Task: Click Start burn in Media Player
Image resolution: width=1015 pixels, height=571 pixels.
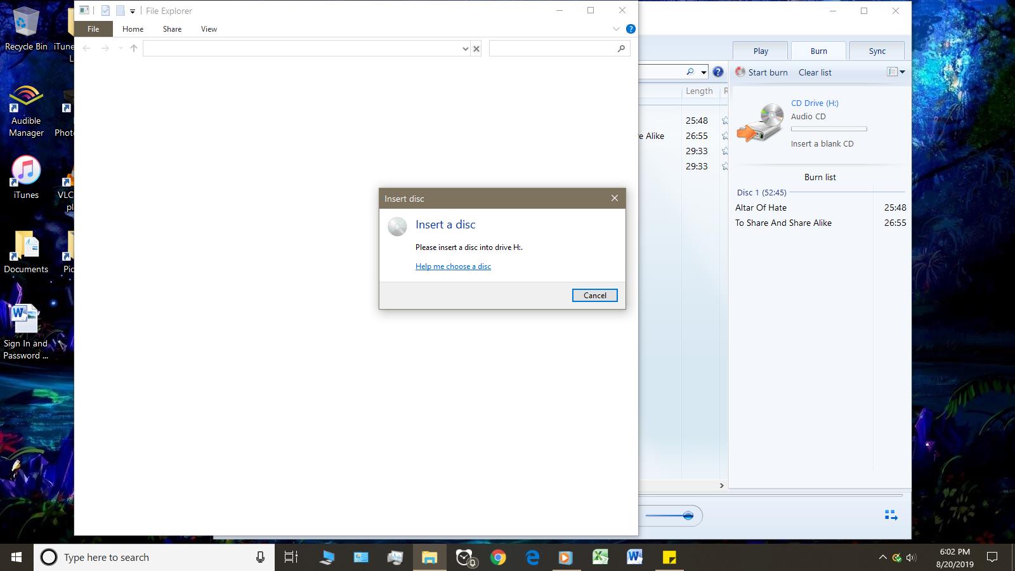Action: (761, 72)
